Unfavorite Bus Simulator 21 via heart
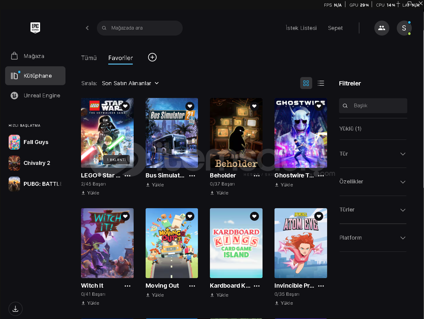 click(x=190, y=106)
